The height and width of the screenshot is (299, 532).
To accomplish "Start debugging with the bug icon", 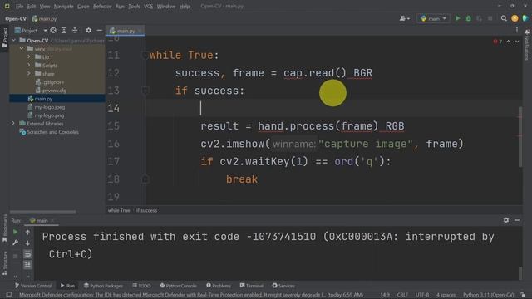I will [469, 18].
